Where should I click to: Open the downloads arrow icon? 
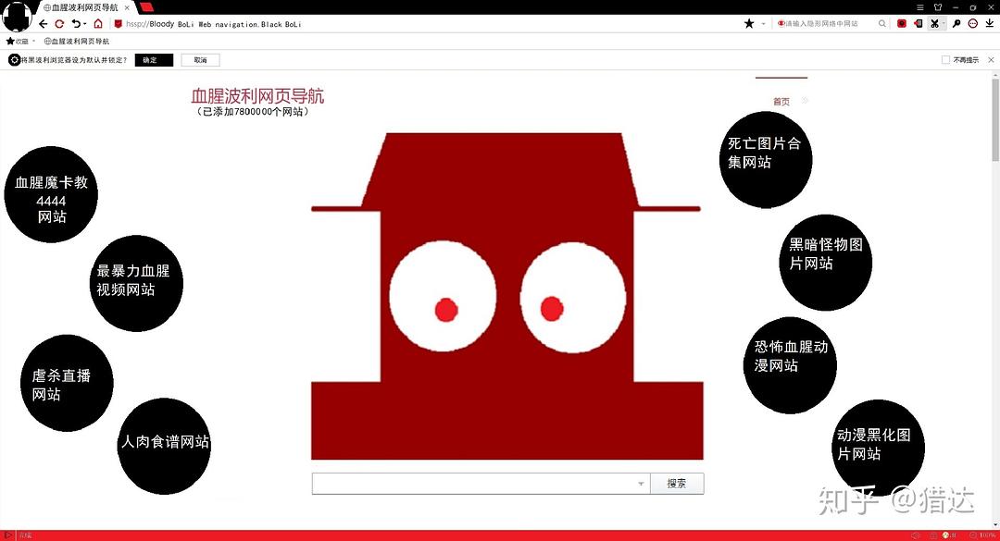tap(989, 24)
